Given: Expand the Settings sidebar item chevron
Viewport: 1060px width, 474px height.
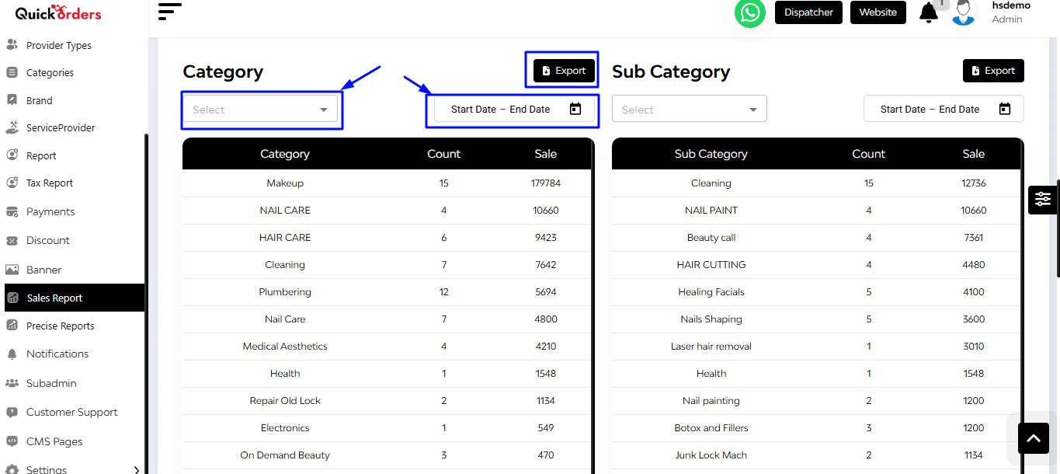Looking at the screenshot, I should (137, 469).
